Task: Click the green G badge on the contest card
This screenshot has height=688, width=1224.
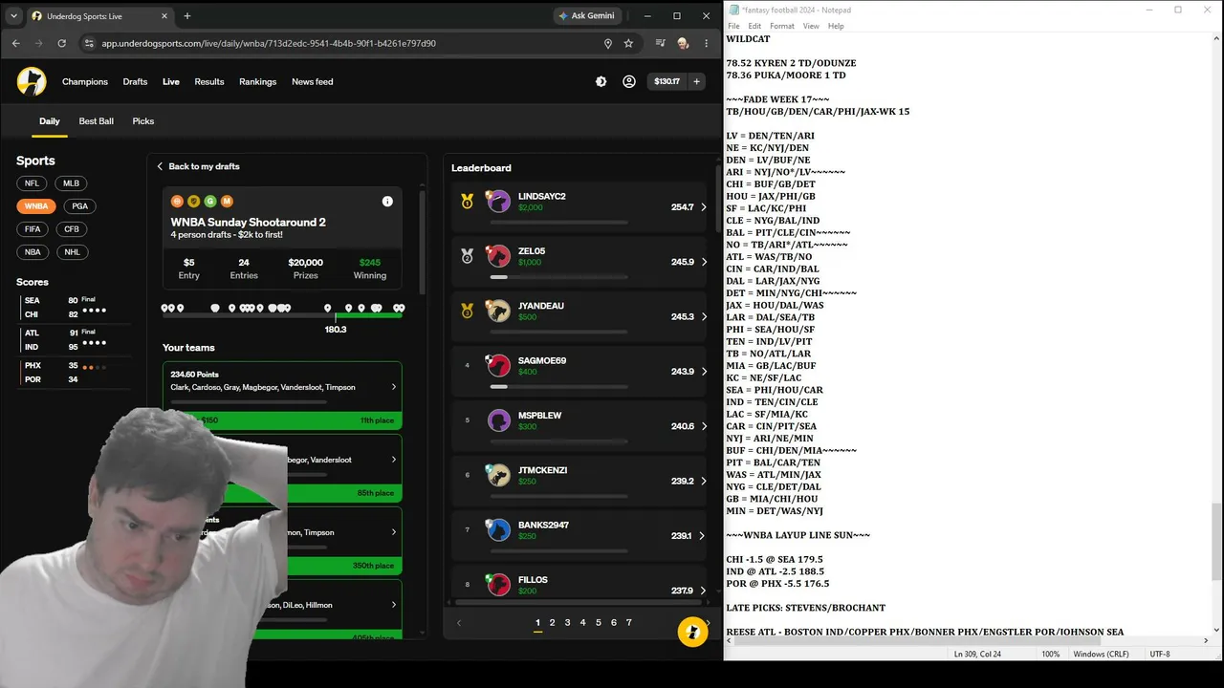Action: [210, 202]
